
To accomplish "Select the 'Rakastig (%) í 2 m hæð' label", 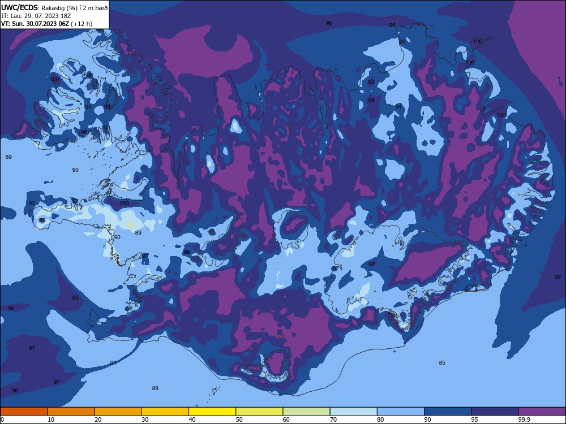I will point(75,8).
